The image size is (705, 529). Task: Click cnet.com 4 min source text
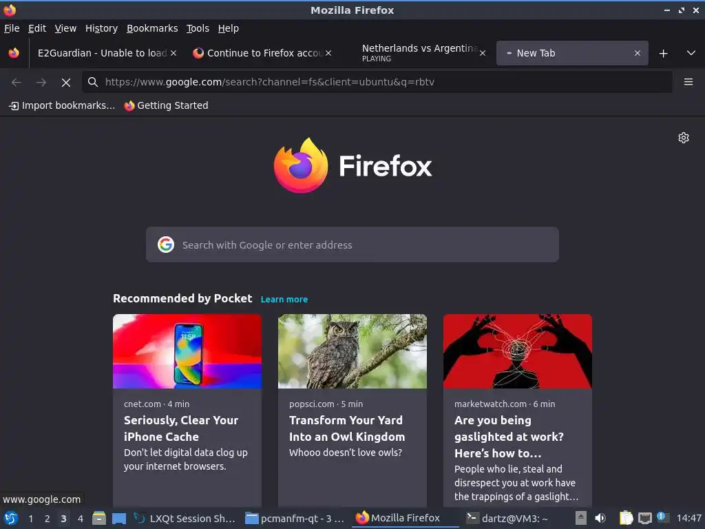(156, 404)
